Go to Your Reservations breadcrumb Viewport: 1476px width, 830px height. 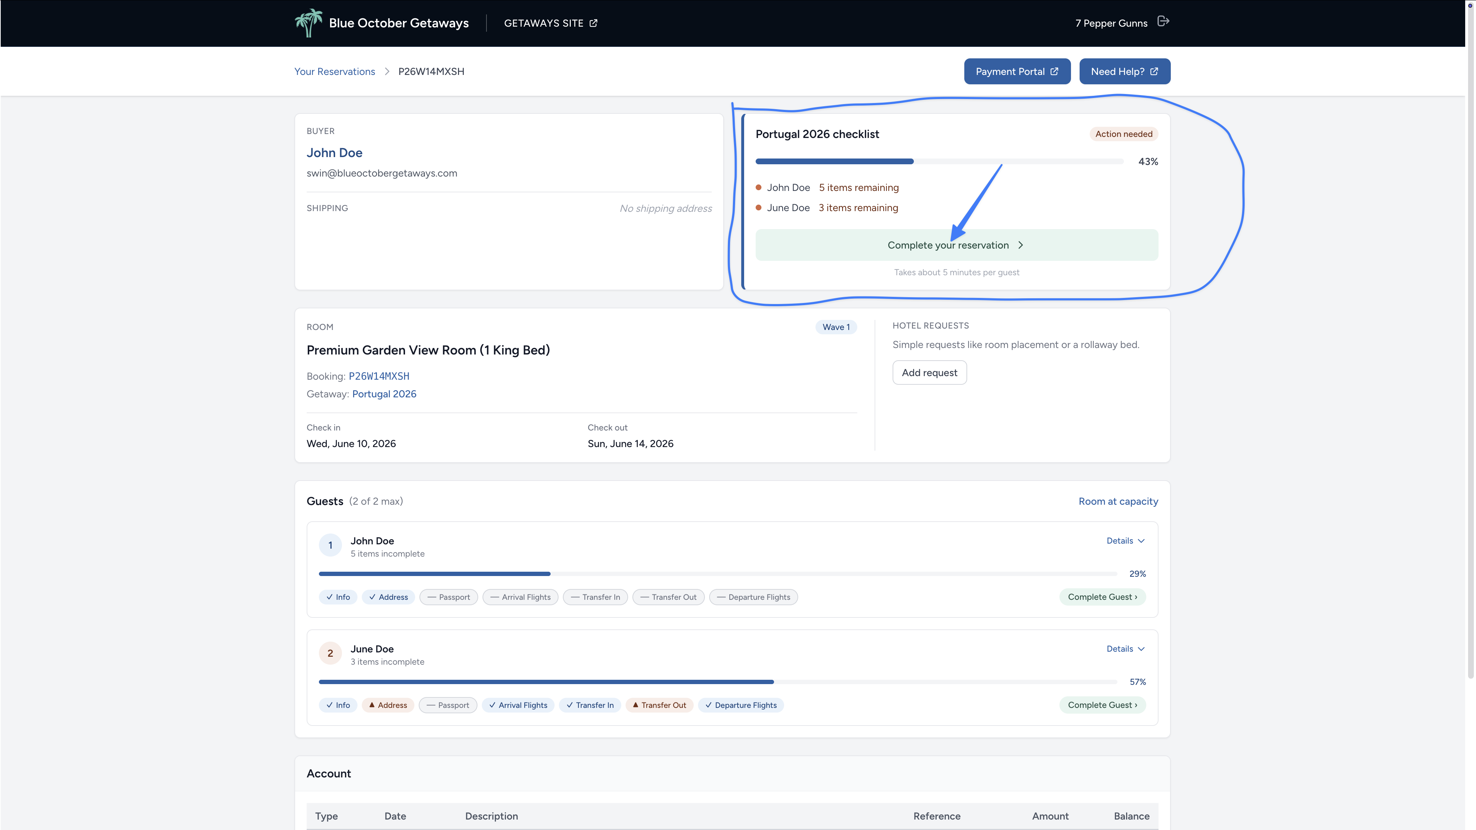click(335, 72)
